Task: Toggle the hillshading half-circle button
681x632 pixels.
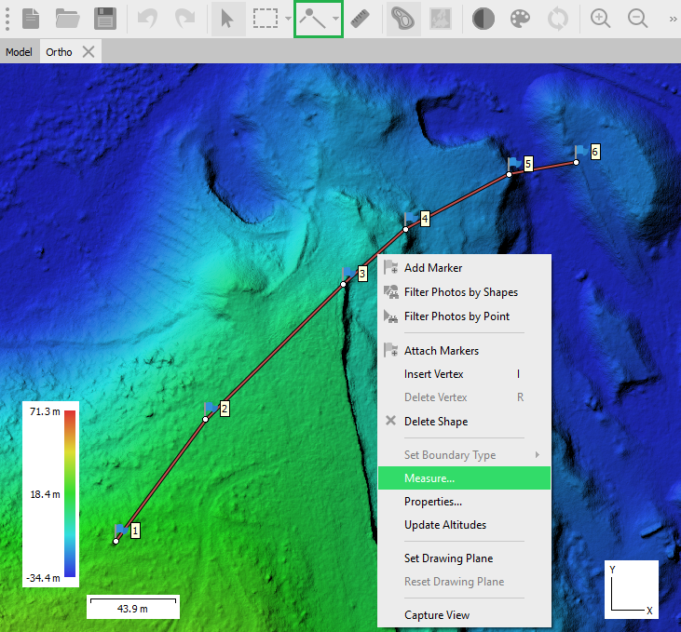Action: coord(484,18)
